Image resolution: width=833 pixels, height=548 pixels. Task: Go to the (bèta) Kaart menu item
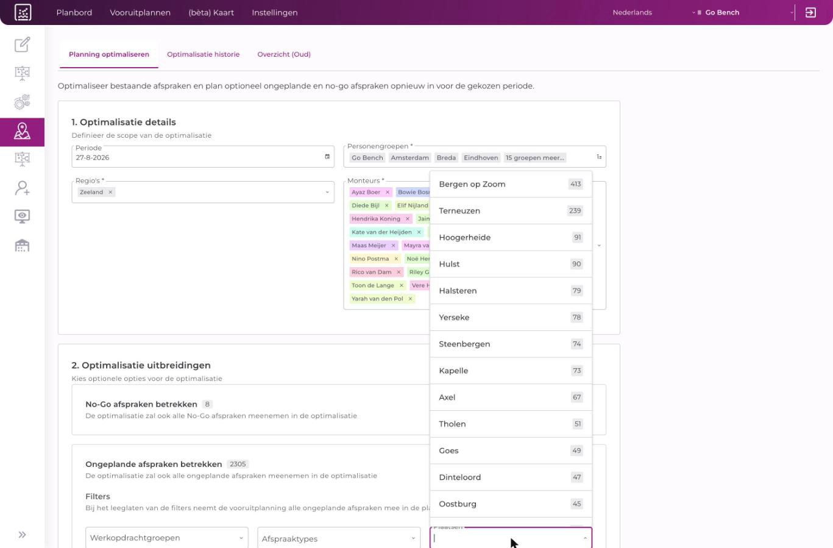[x=211, y=12]
